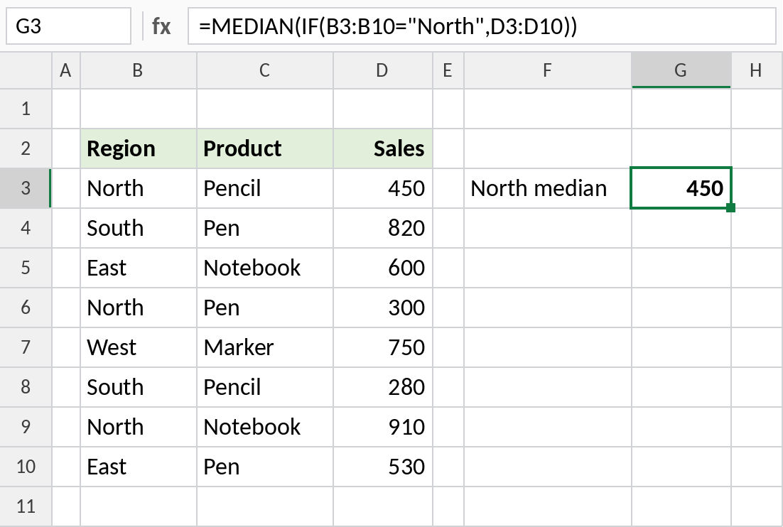This screenshot has height=527, width=783.
Task: Select sales value 530
Action: (382, 467)
